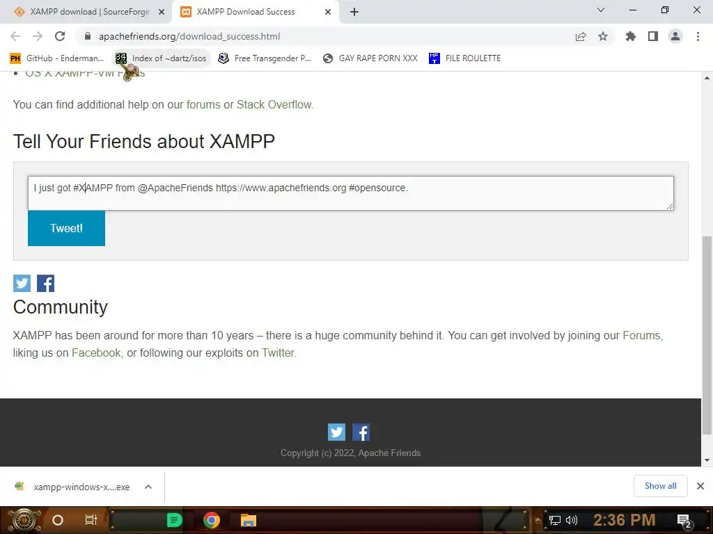Open the Forums link in Community text

coord(641,336)
